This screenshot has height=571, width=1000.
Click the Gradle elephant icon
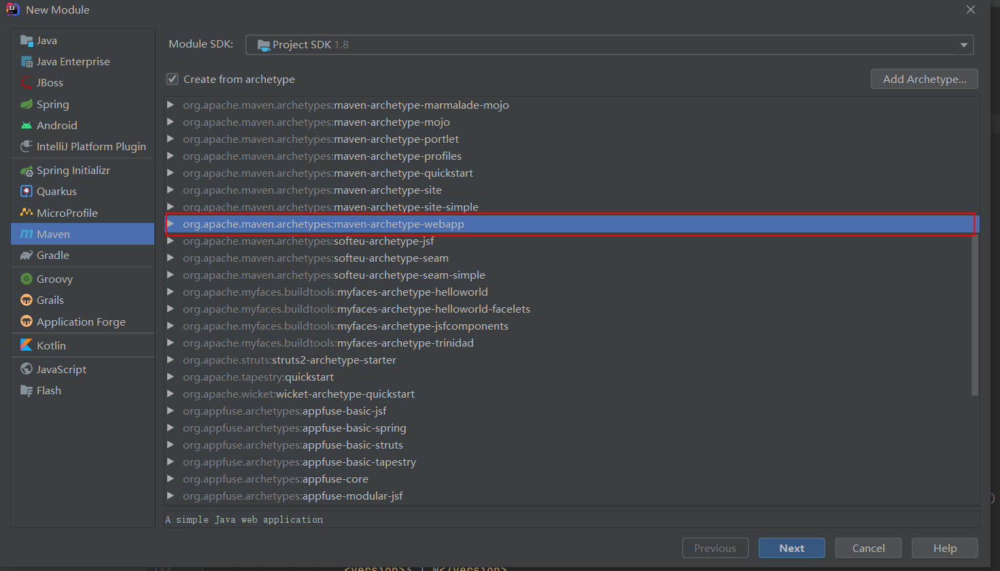(x=27, y=255)
